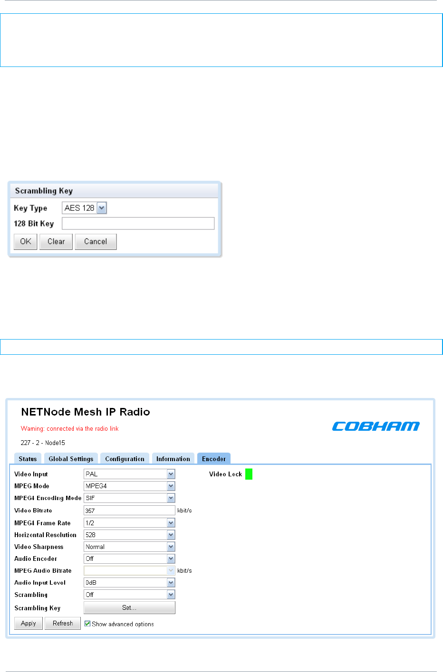Open Video Sharpness dropdown set to Normal
Image resolution: width=443 pixels, height=672 pixels.
point(129,547)
